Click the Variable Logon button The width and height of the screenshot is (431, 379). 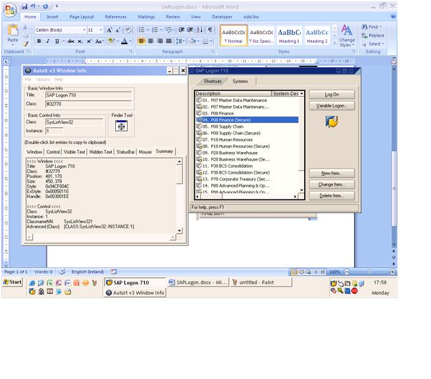coord(332,105)
